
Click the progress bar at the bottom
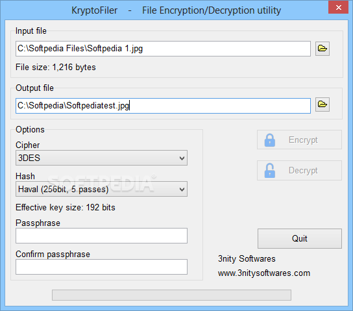coord(171,295)
